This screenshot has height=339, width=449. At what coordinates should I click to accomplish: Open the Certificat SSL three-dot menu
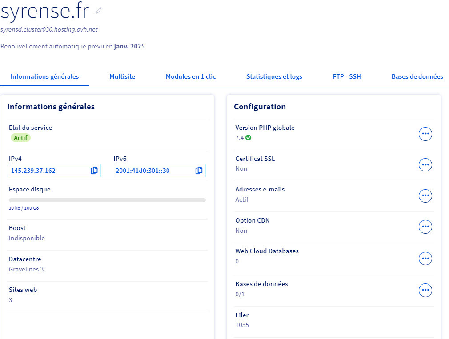425,165
